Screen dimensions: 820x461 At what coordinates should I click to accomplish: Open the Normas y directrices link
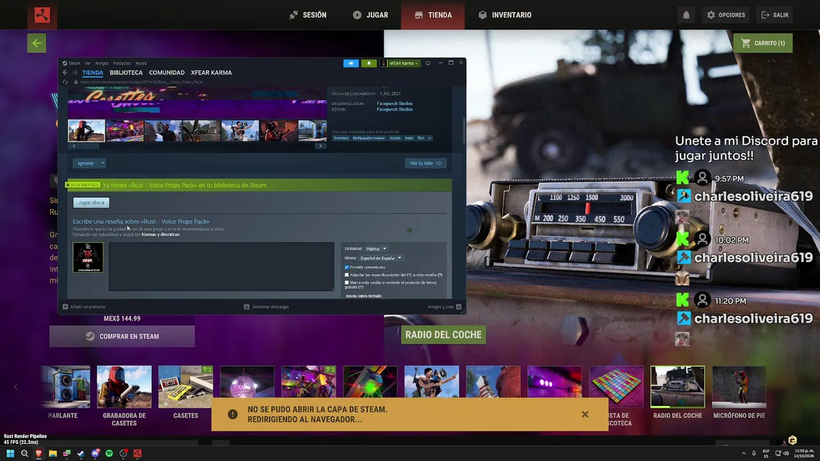point(160,234)
